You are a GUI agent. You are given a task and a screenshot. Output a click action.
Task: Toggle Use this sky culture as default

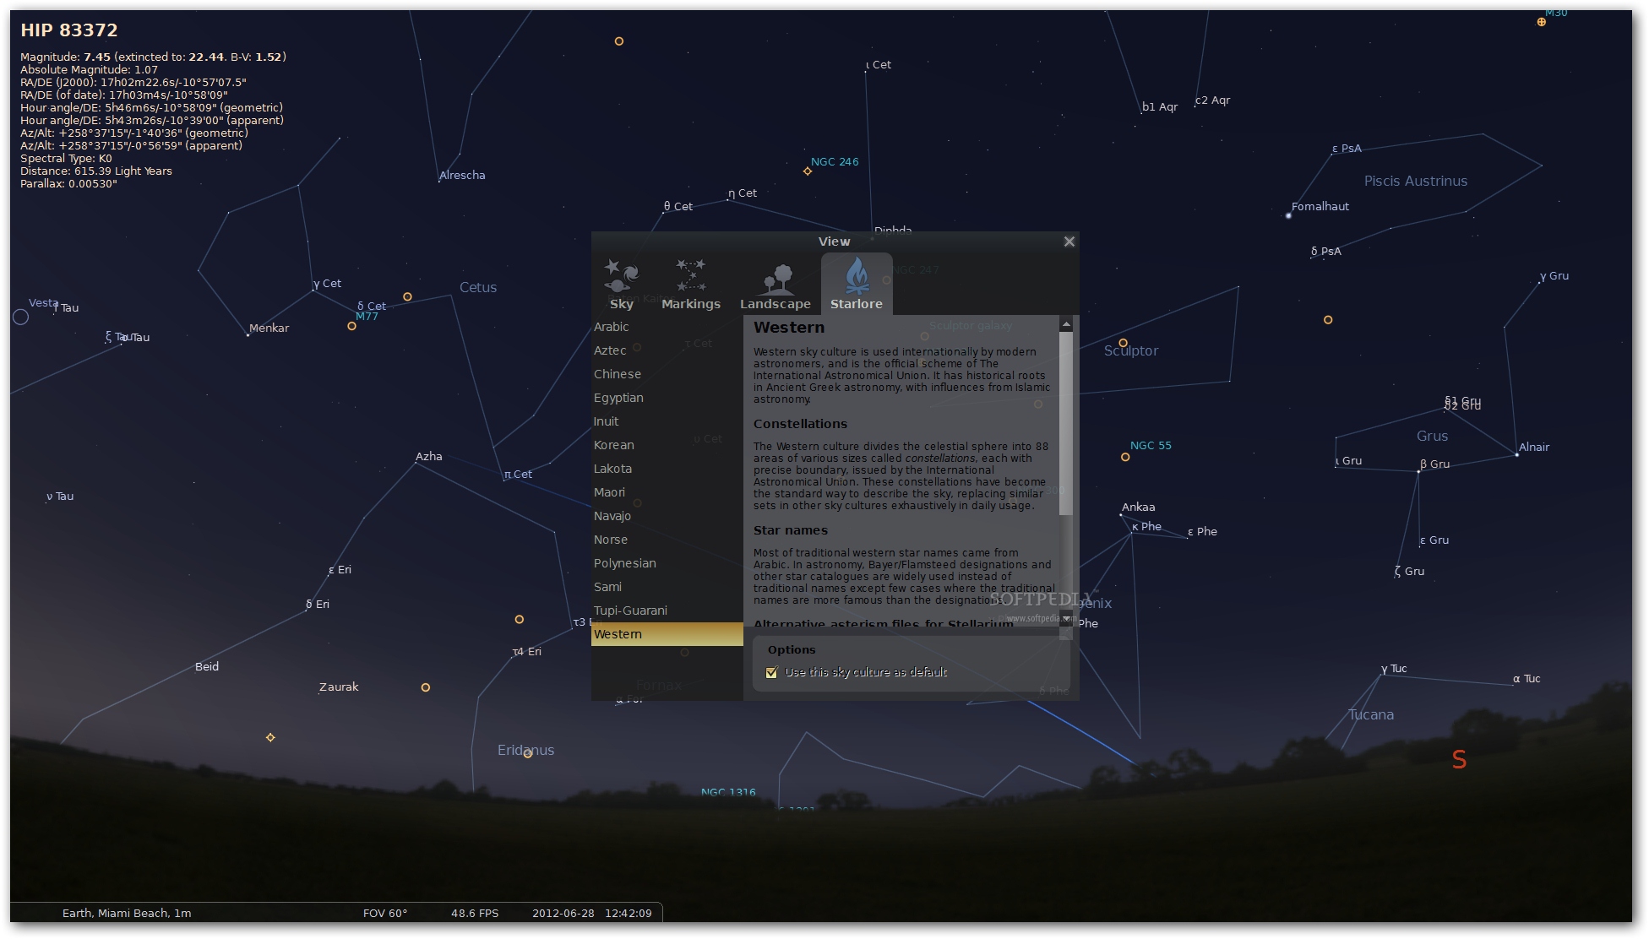(771, 673)
